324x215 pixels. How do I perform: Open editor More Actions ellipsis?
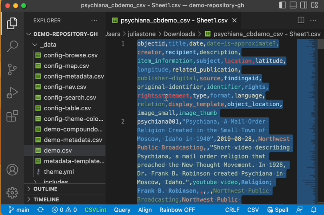[313, 20]
